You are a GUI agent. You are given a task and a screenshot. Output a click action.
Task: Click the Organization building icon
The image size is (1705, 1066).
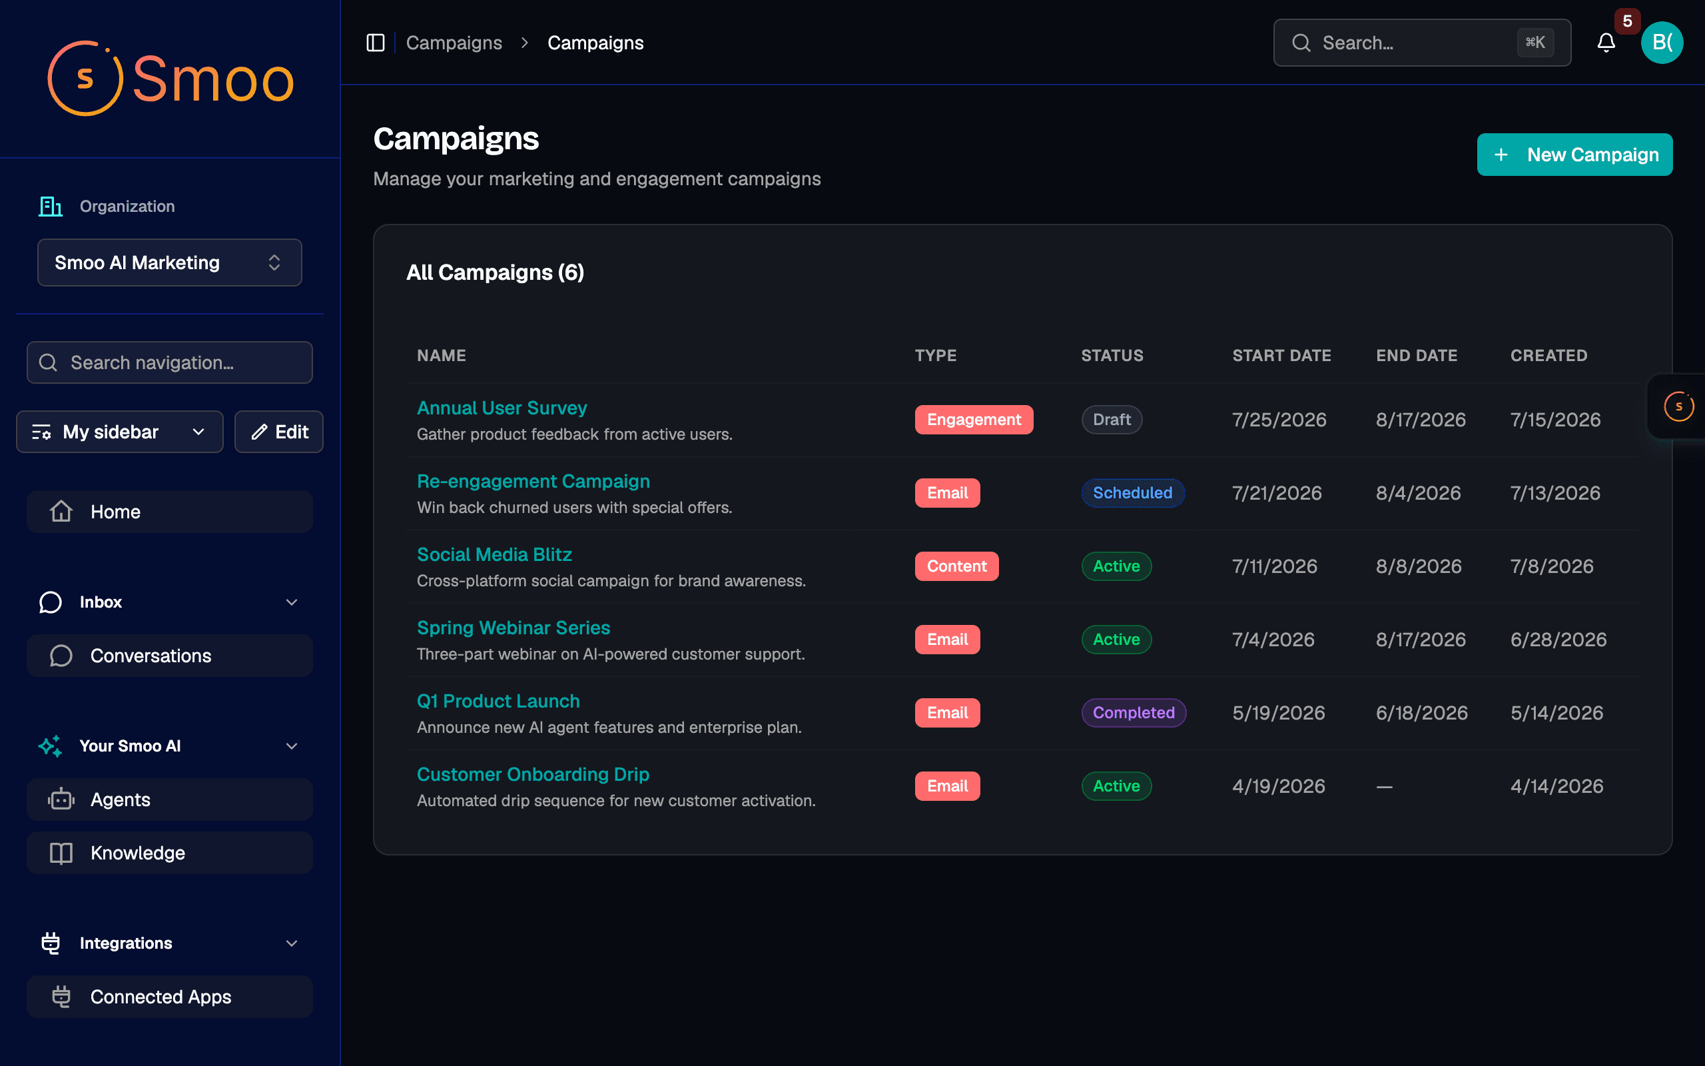pyautogui.click(x=50, y=207)
